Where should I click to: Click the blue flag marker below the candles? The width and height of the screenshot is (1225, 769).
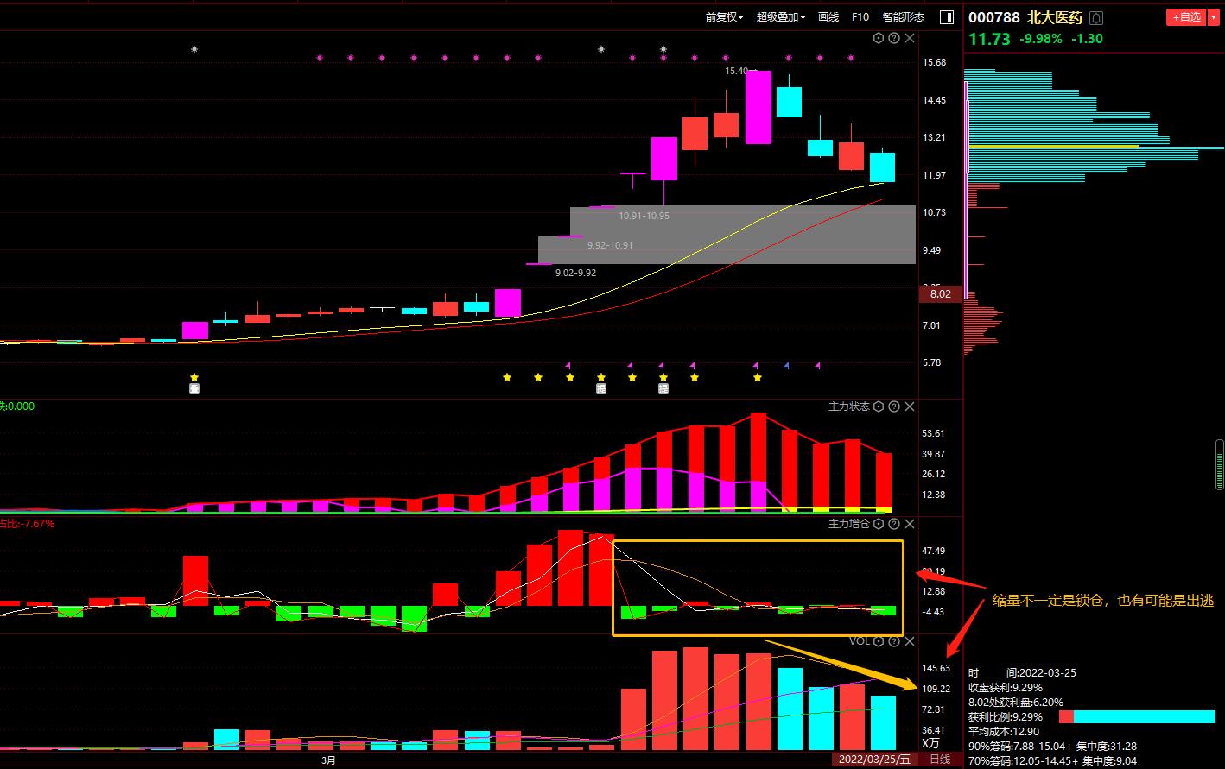click(786, 366)
